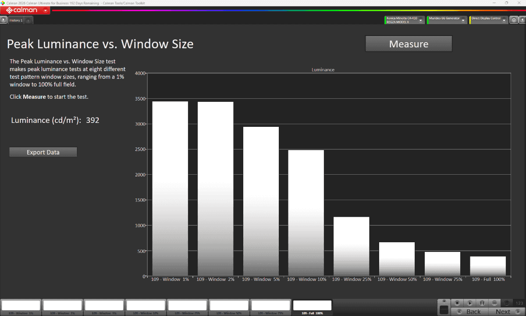Click the '109 - Window 50%' axis label
Screen dimensions: 526x316
pyautogui.click(x=397, y=279)
